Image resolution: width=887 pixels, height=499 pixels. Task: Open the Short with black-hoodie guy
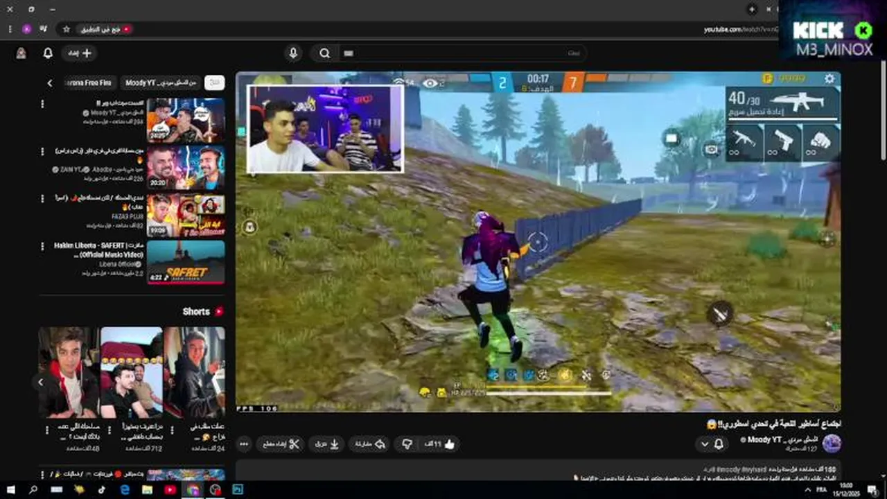click(x=195, y=373)
